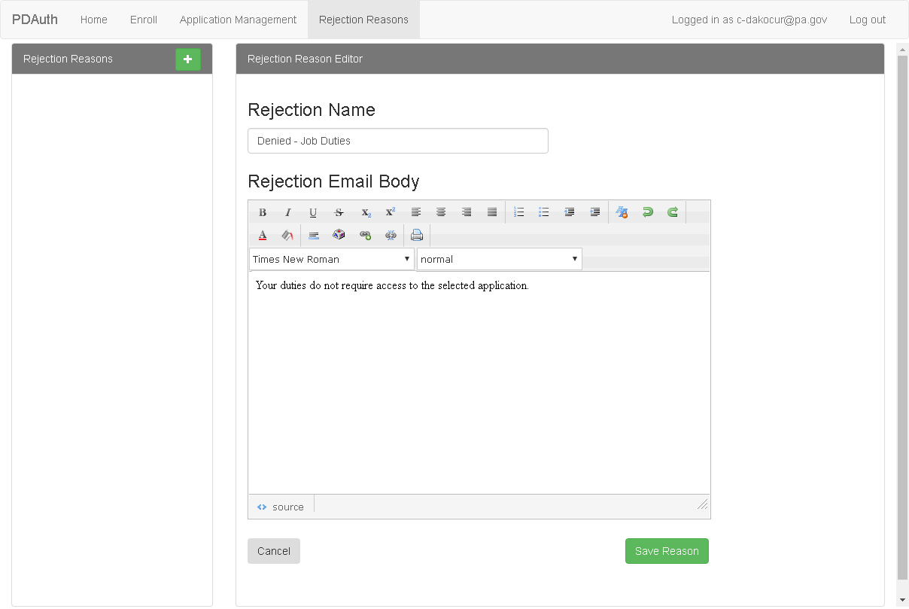Center-align the email text
Screen dimensions: 909x609
pyautogui.click(x=441, y=212)
